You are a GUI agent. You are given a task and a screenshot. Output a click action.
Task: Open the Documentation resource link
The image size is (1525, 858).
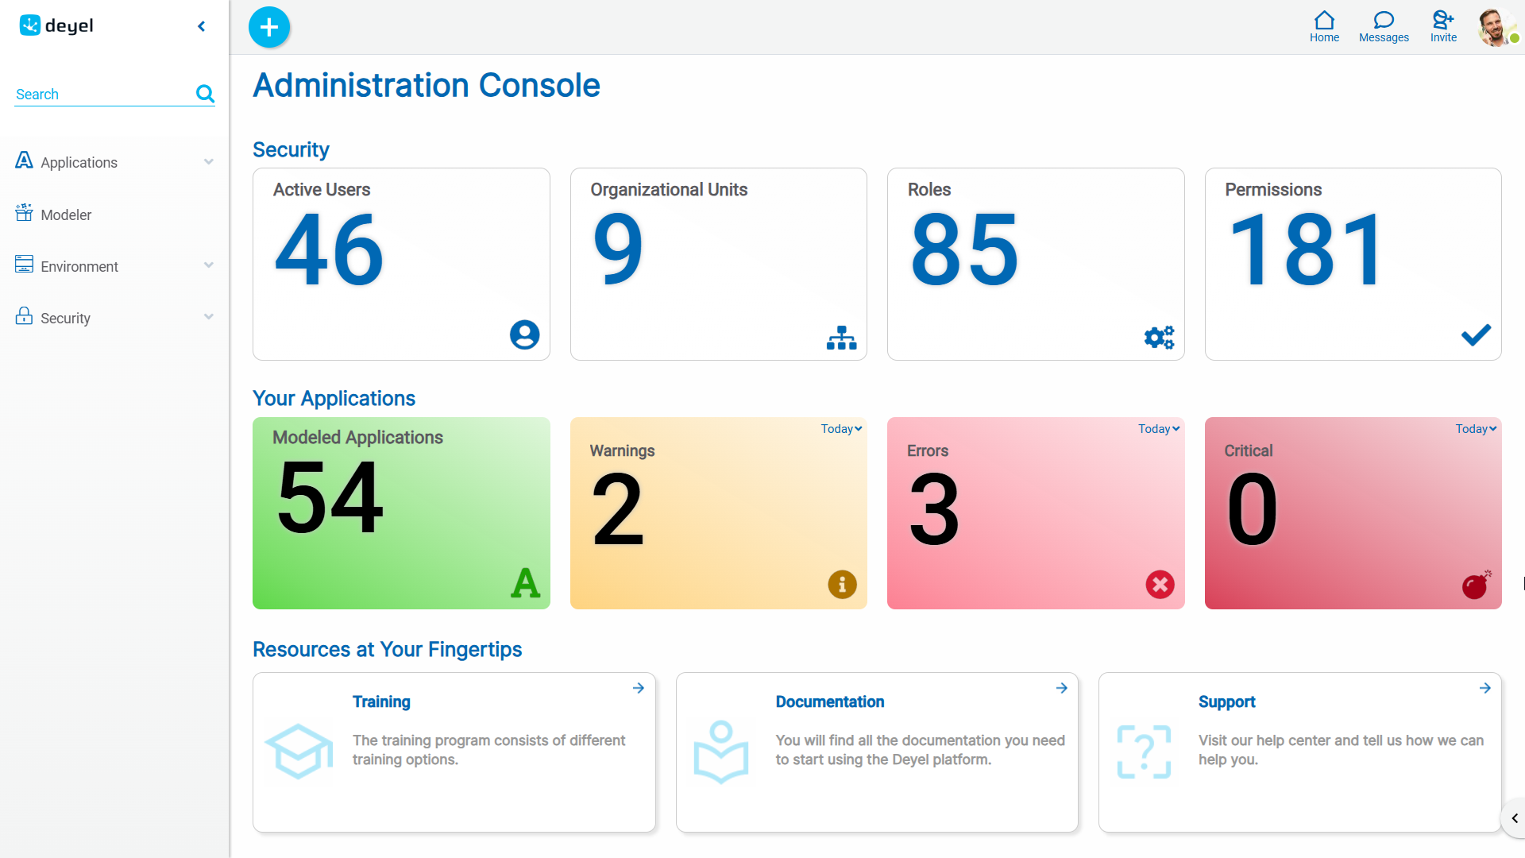point(830,701)
